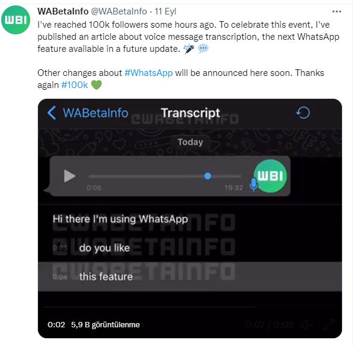Click the blue voice message progress knob
354x346 pixels.
click(207, 176)
